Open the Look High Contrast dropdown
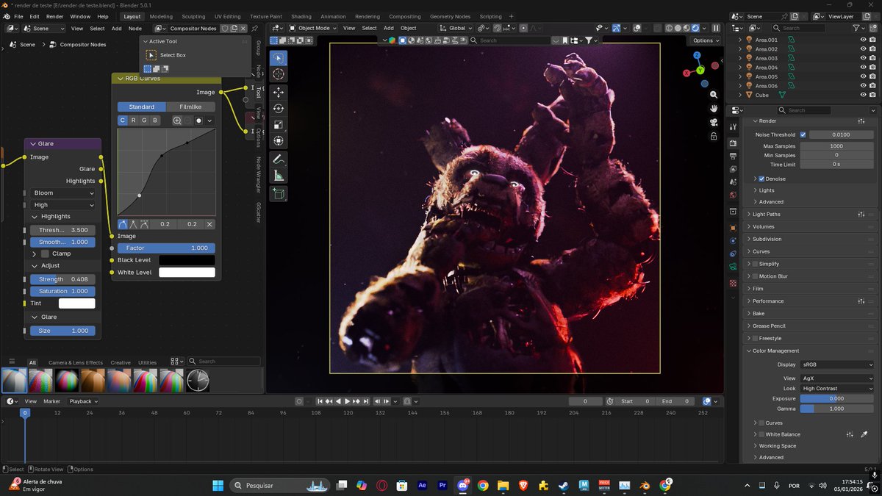 (836, 388)
